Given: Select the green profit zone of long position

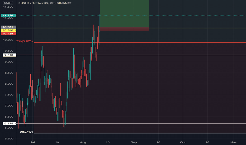Looking at the screenshot, I should [x=124, y=13].
